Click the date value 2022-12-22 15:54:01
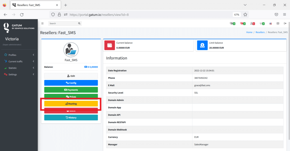Viewport: 290px width, 151px height. (x=204, y=71)
